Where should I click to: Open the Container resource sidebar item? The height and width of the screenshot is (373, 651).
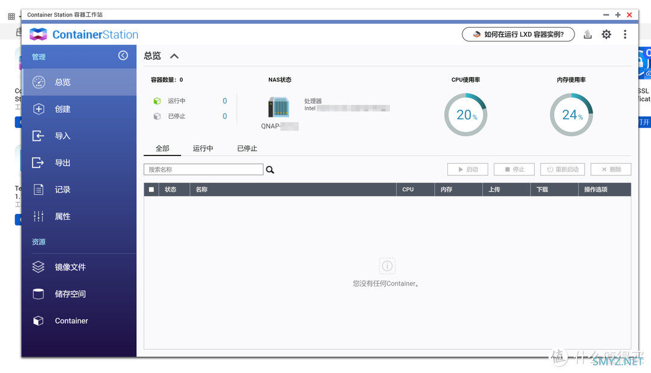tap(79, 321)
